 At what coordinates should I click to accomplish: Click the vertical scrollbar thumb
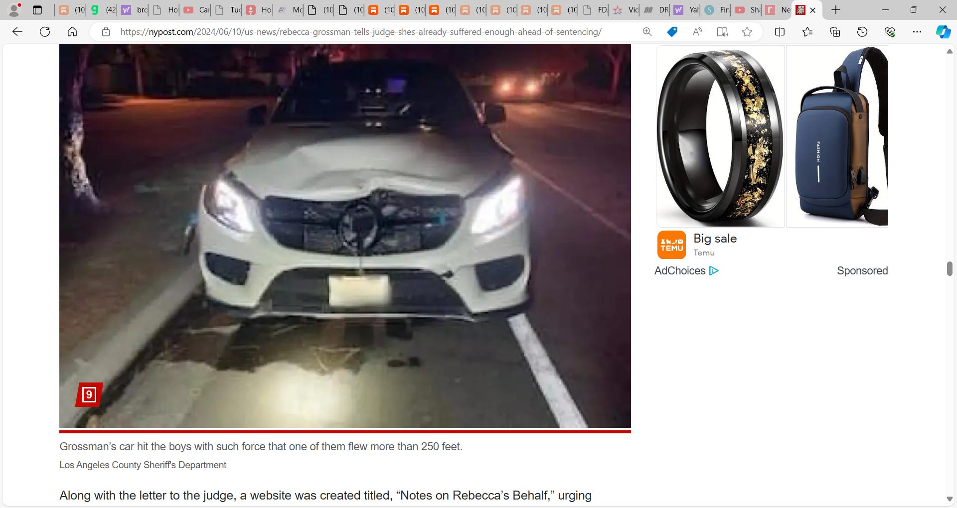(950, 268)
